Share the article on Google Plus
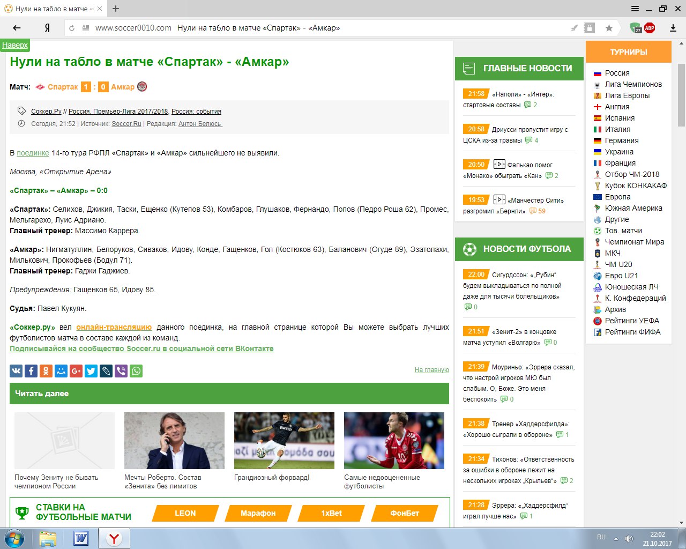Screen dimensions: 686x549 pyautogui.click(x=76, y=370)
